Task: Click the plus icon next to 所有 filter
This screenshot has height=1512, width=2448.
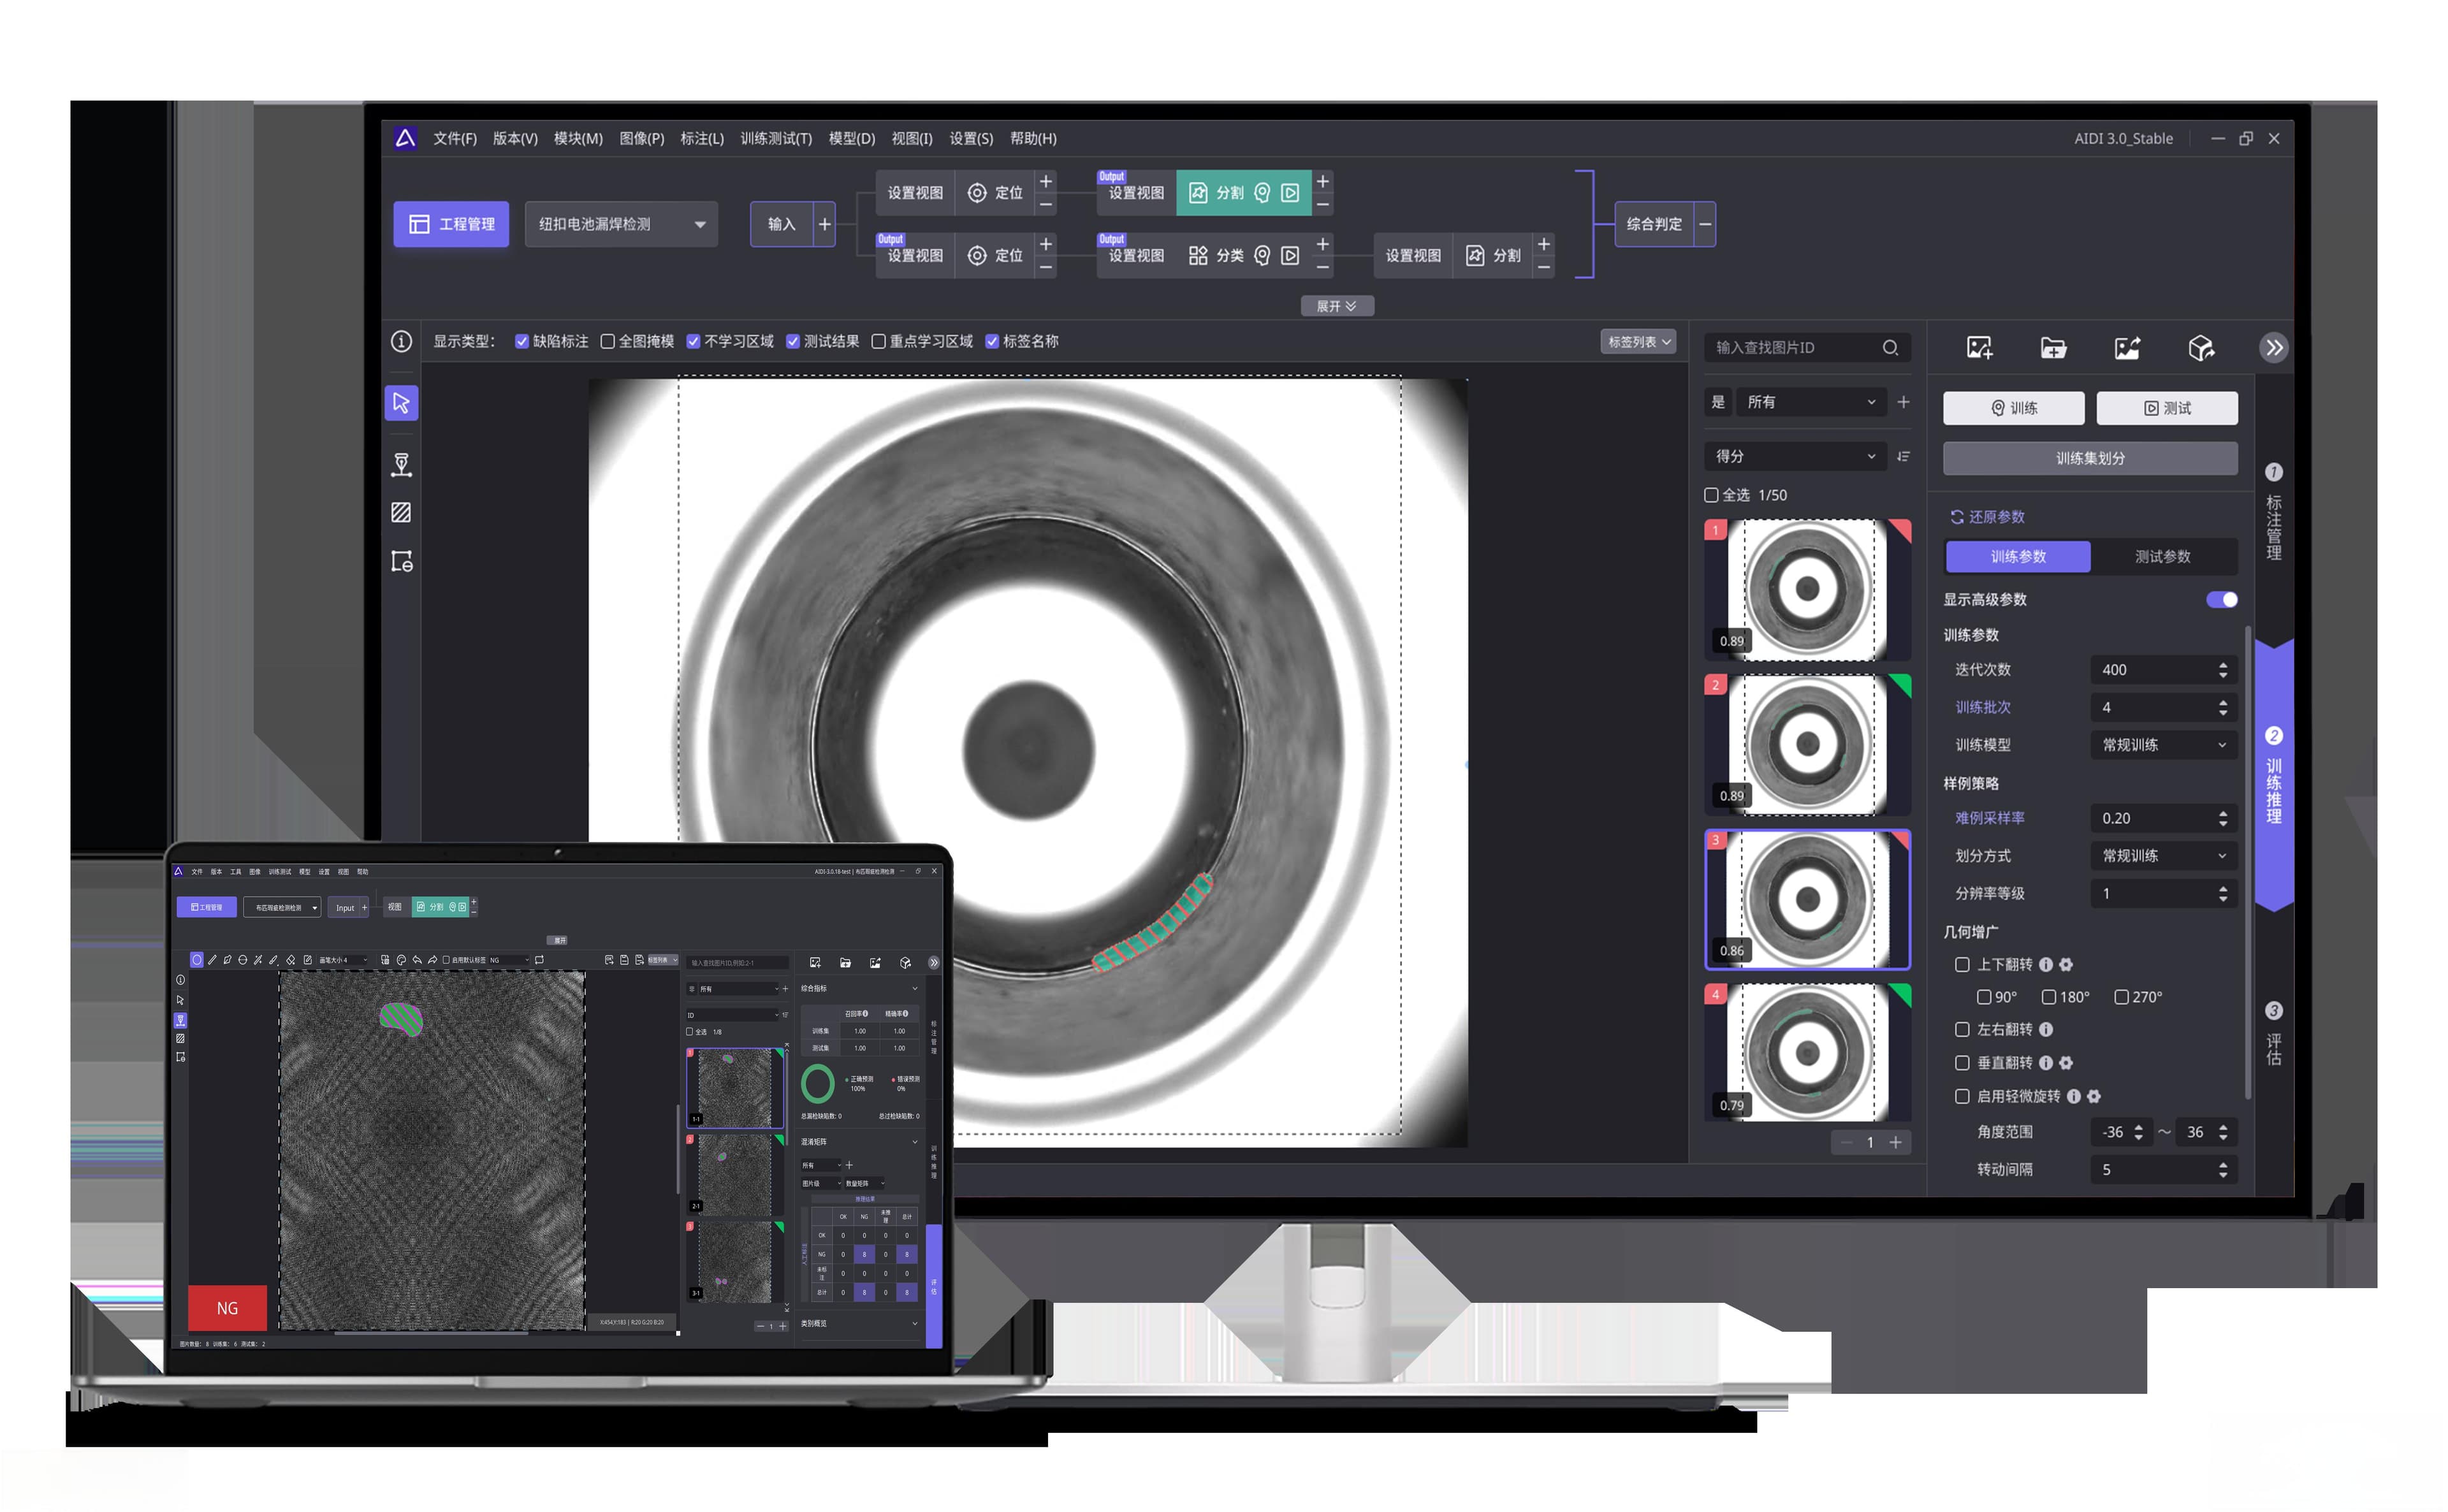Action: [1903, 402]
